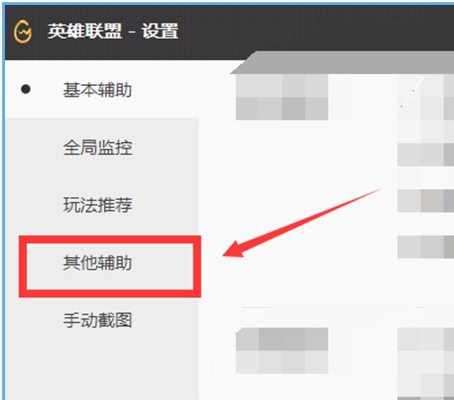Viewport: 454px width, 400px height.
Task: Click the blurred block at top of right column
Action: pos(426,97)
